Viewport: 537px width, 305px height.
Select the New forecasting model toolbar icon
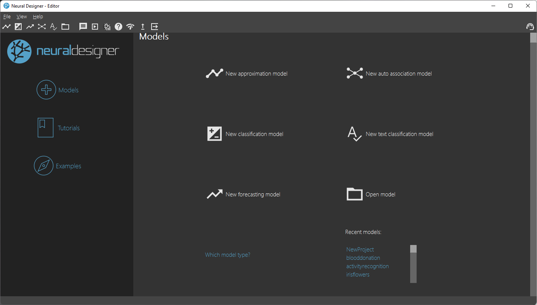30,27
